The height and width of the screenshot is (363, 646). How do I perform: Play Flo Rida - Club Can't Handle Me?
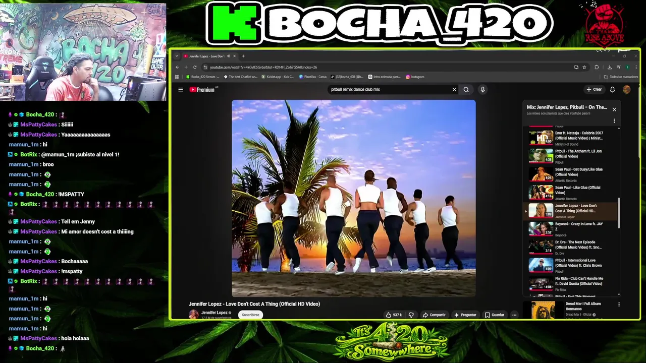point(571,283)
